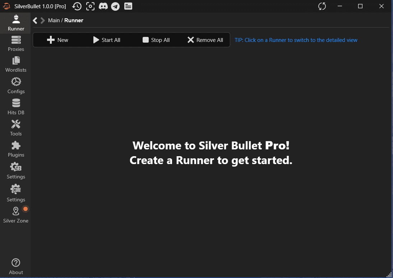Open the Hits DB panel
The width and height of the screenshot is (393, 278).
coord(16,106)
